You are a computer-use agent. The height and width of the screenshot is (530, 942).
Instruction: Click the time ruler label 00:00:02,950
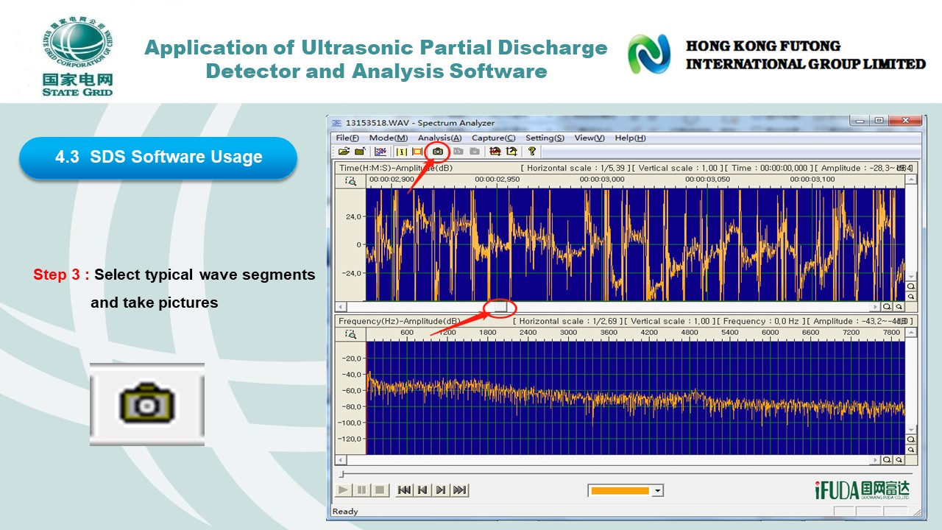[x=497, y=179]
